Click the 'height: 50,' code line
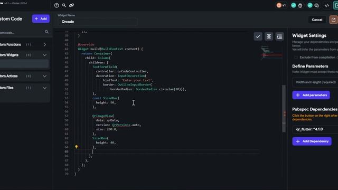This screenshot has width=338, height=190. (x=106, y=102)
